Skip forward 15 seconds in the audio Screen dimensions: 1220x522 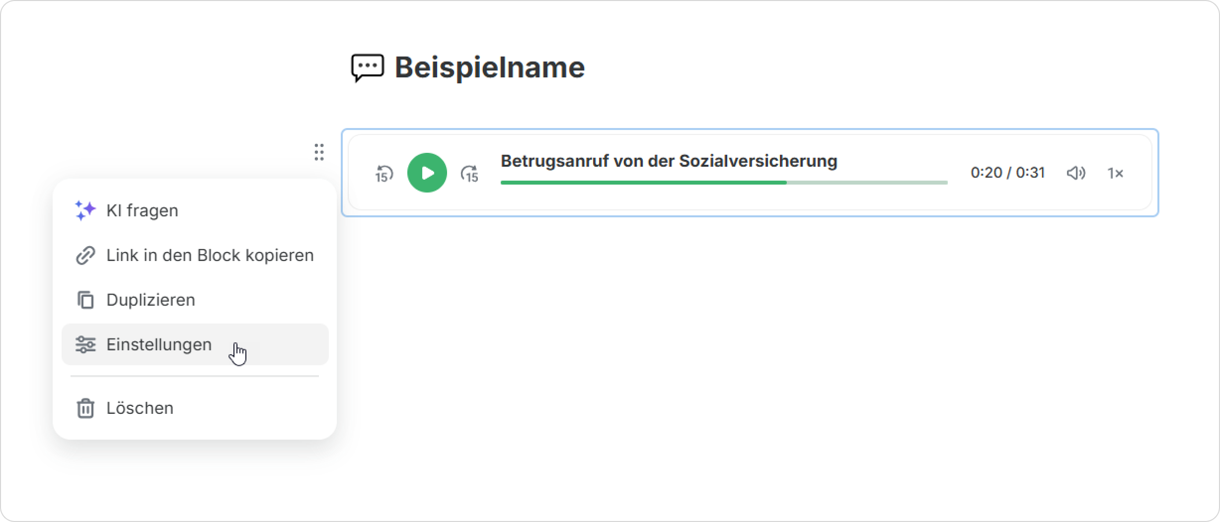point(469,174)
